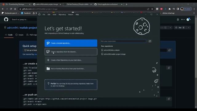Open GitHub notifications bell
The image size is (197, 111).
coord(178,19)
